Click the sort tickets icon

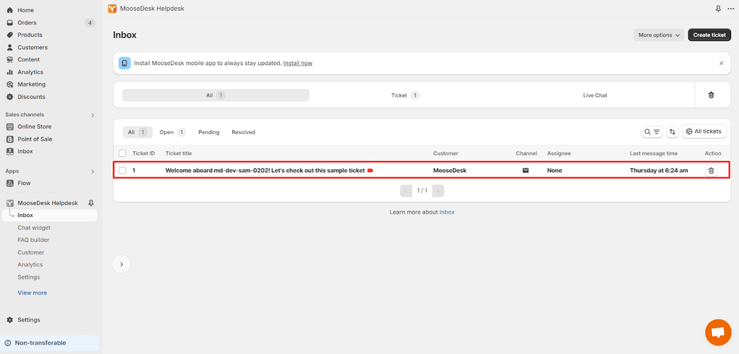672,132
